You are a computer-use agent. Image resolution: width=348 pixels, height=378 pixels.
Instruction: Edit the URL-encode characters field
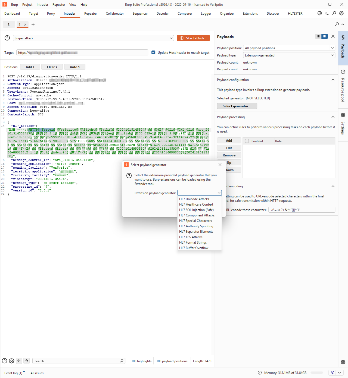point(302,210)
